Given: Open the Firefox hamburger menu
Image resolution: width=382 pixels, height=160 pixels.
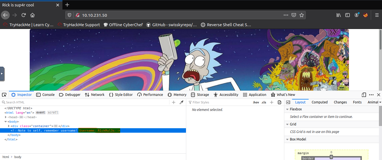Looking at the screenshot, I should 377,15.
